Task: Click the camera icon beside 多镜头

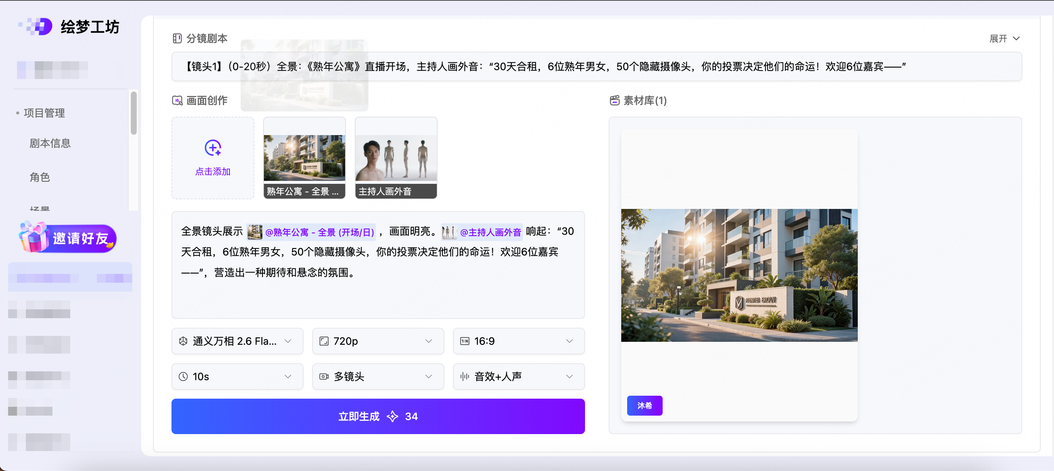Action: pyautogui.click(x=324, y=376)
